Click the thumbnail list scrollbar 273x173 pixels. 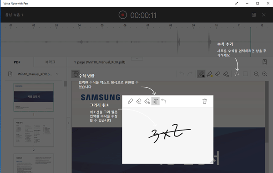[x=65, y=84]
